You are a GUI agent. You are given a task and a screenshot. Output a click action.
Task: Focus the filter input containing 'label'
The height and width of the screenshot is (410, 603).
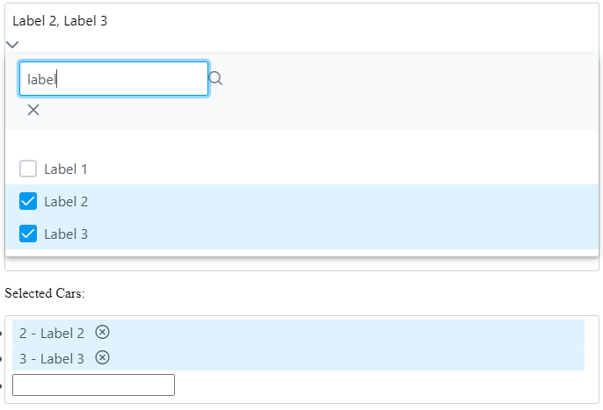[x=114, y=79]
